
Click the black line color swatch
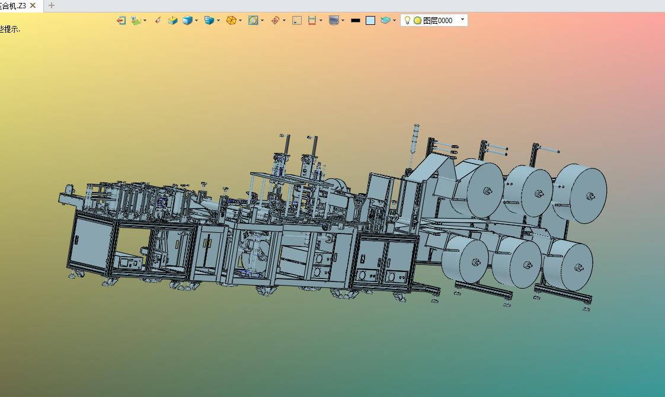pos(355,20)
